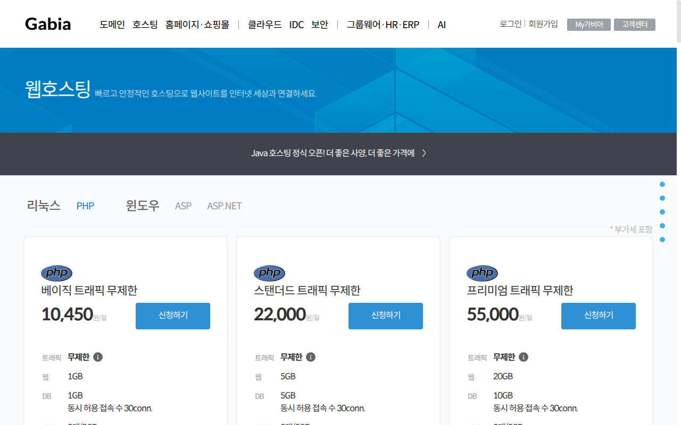The height and width of the screenshot is (425, 681).
Task: Click the 회원가입 link
Action: (543, 24)
